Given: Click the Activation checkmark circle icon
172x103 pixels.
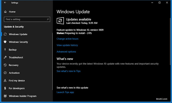Looking at the screenshot, I should point(5,73).
